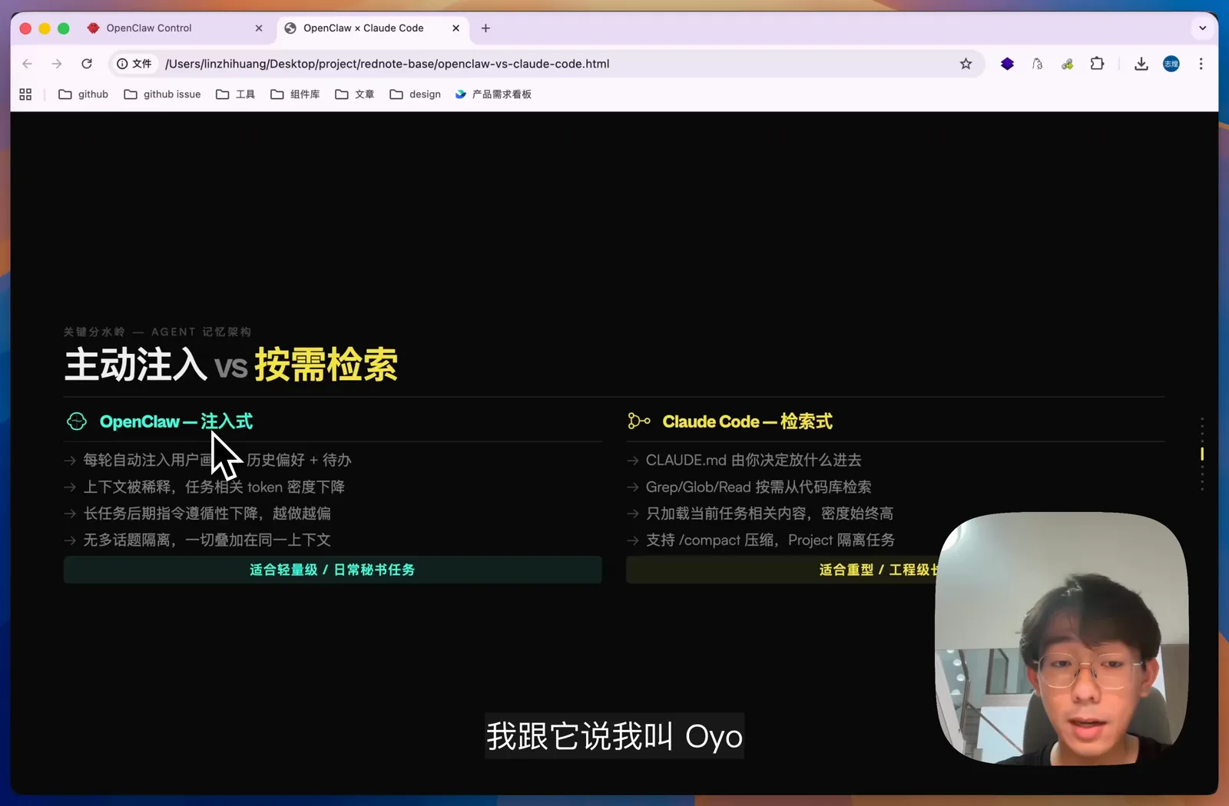Close the OpenClaw Control tab
Viewport: 1229px width, 806px height.
[x=259, y=28]
